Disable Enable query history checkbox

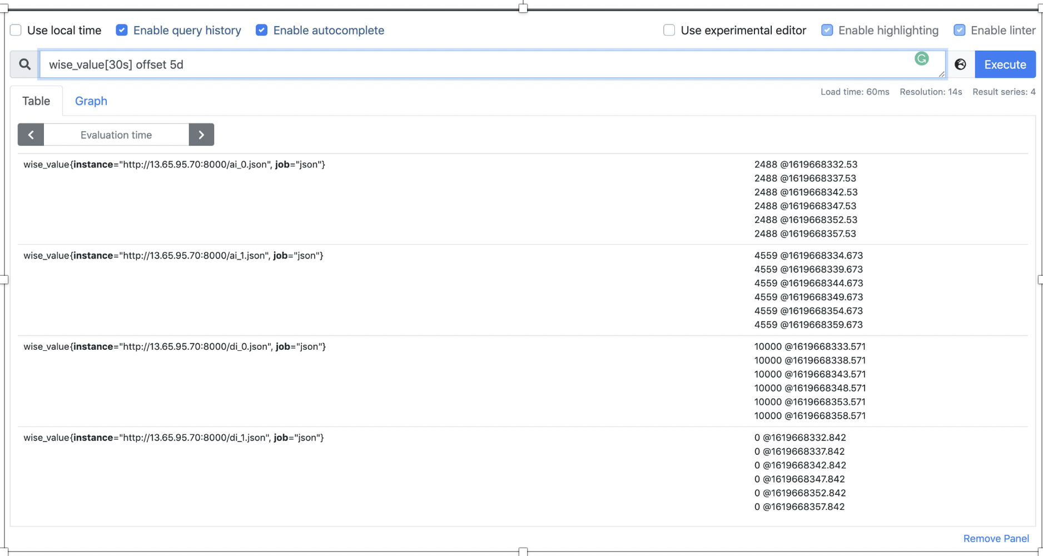(x=122, y=30)
